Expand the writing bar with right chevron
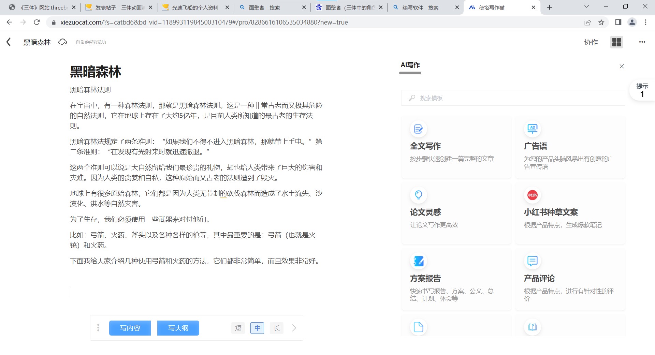The width and height of the screenshot is (655, 355). point(294,328)
